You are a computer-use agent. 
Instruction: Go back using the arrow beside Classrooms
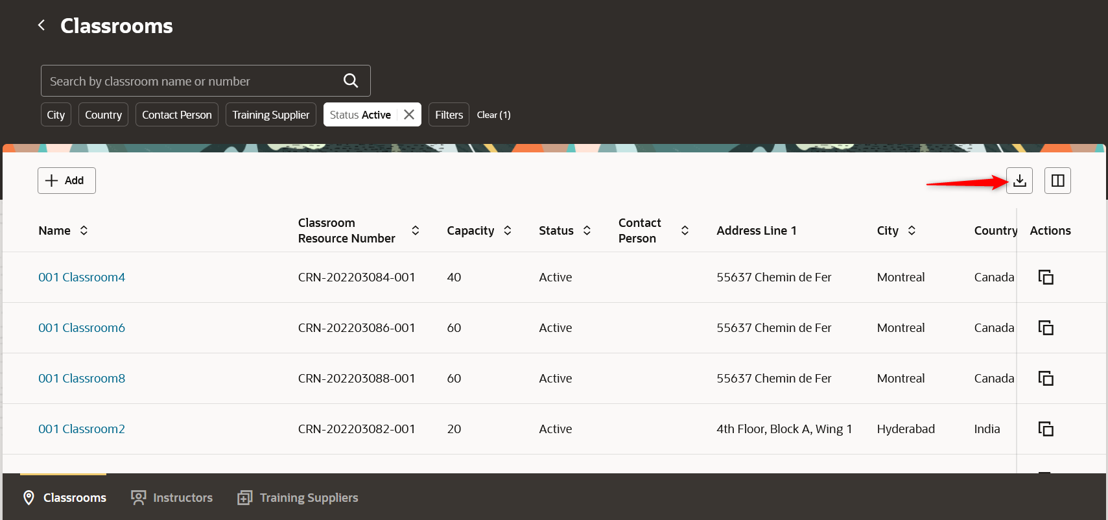pos(41,25)
